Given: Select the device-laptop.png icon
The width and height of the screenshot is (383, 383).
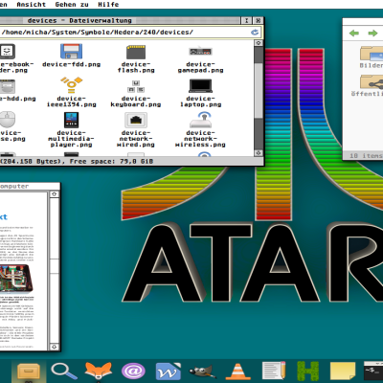Looking at the screenshot, I should (x=200, y=86).
